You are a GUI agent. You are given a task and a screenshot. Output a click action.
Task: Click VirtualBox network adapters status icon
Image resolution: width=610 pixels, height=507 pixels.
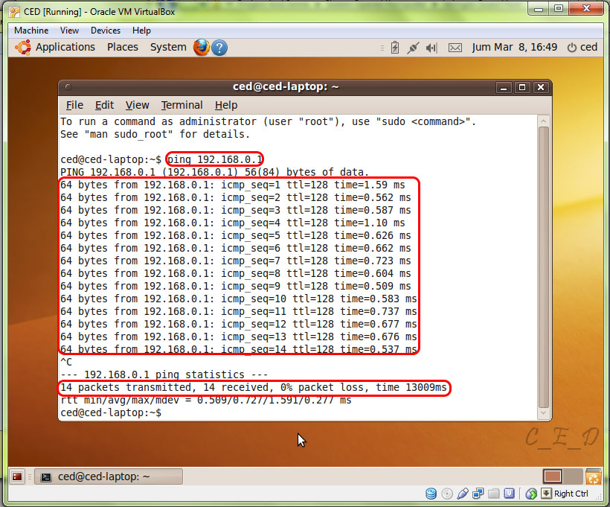tap(478, 494)
